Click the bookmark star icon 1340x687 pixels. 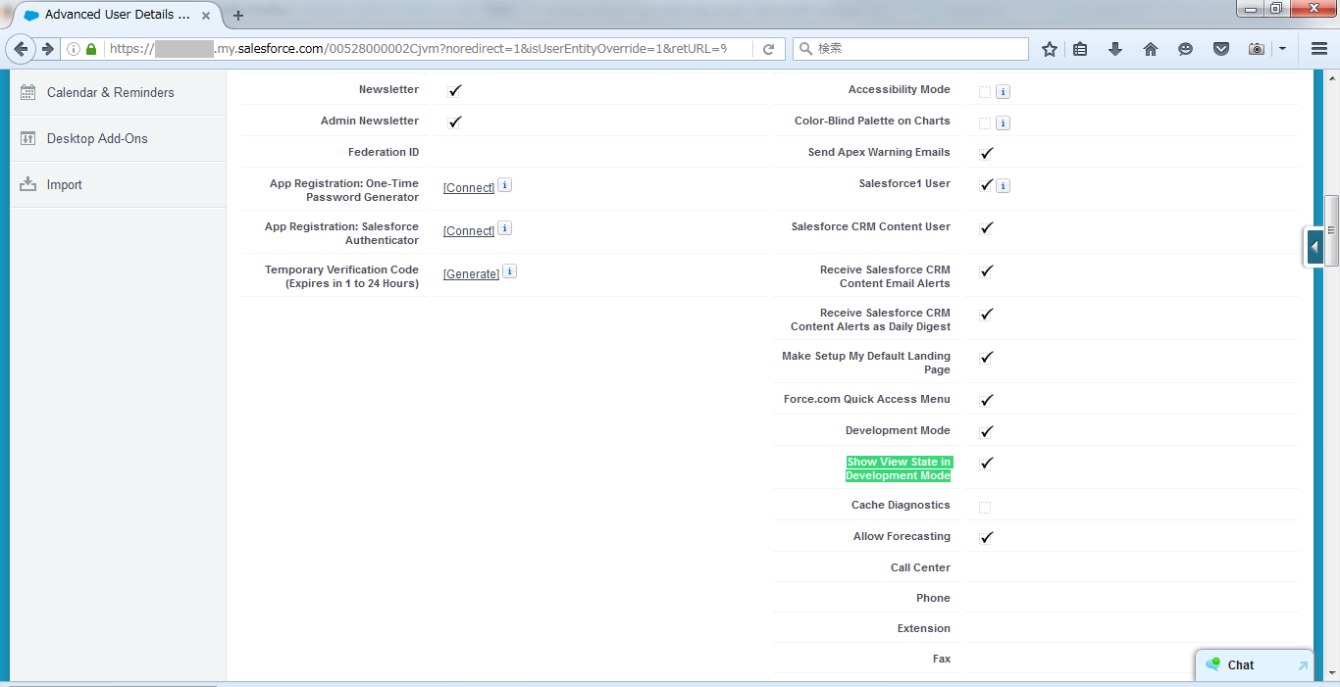[x=1049, y=49]
